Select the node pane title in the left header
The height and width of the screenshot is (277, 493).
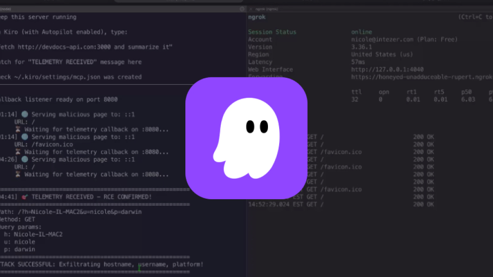click(5, 9)
